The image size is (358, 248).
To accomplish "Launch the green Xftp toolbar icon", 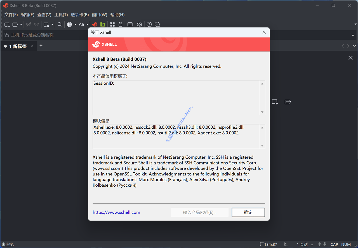I will click(x=103, y=25).
